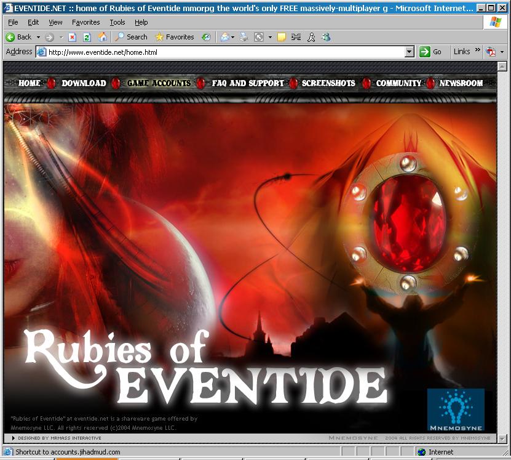Open the View menu
Image resolution: width=511 pixels, height=460 pixels.
coord(55,22)
